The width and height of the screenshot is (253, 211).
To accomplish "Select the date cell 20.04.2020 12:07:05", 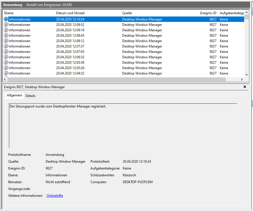I will (x=70, y=52).
